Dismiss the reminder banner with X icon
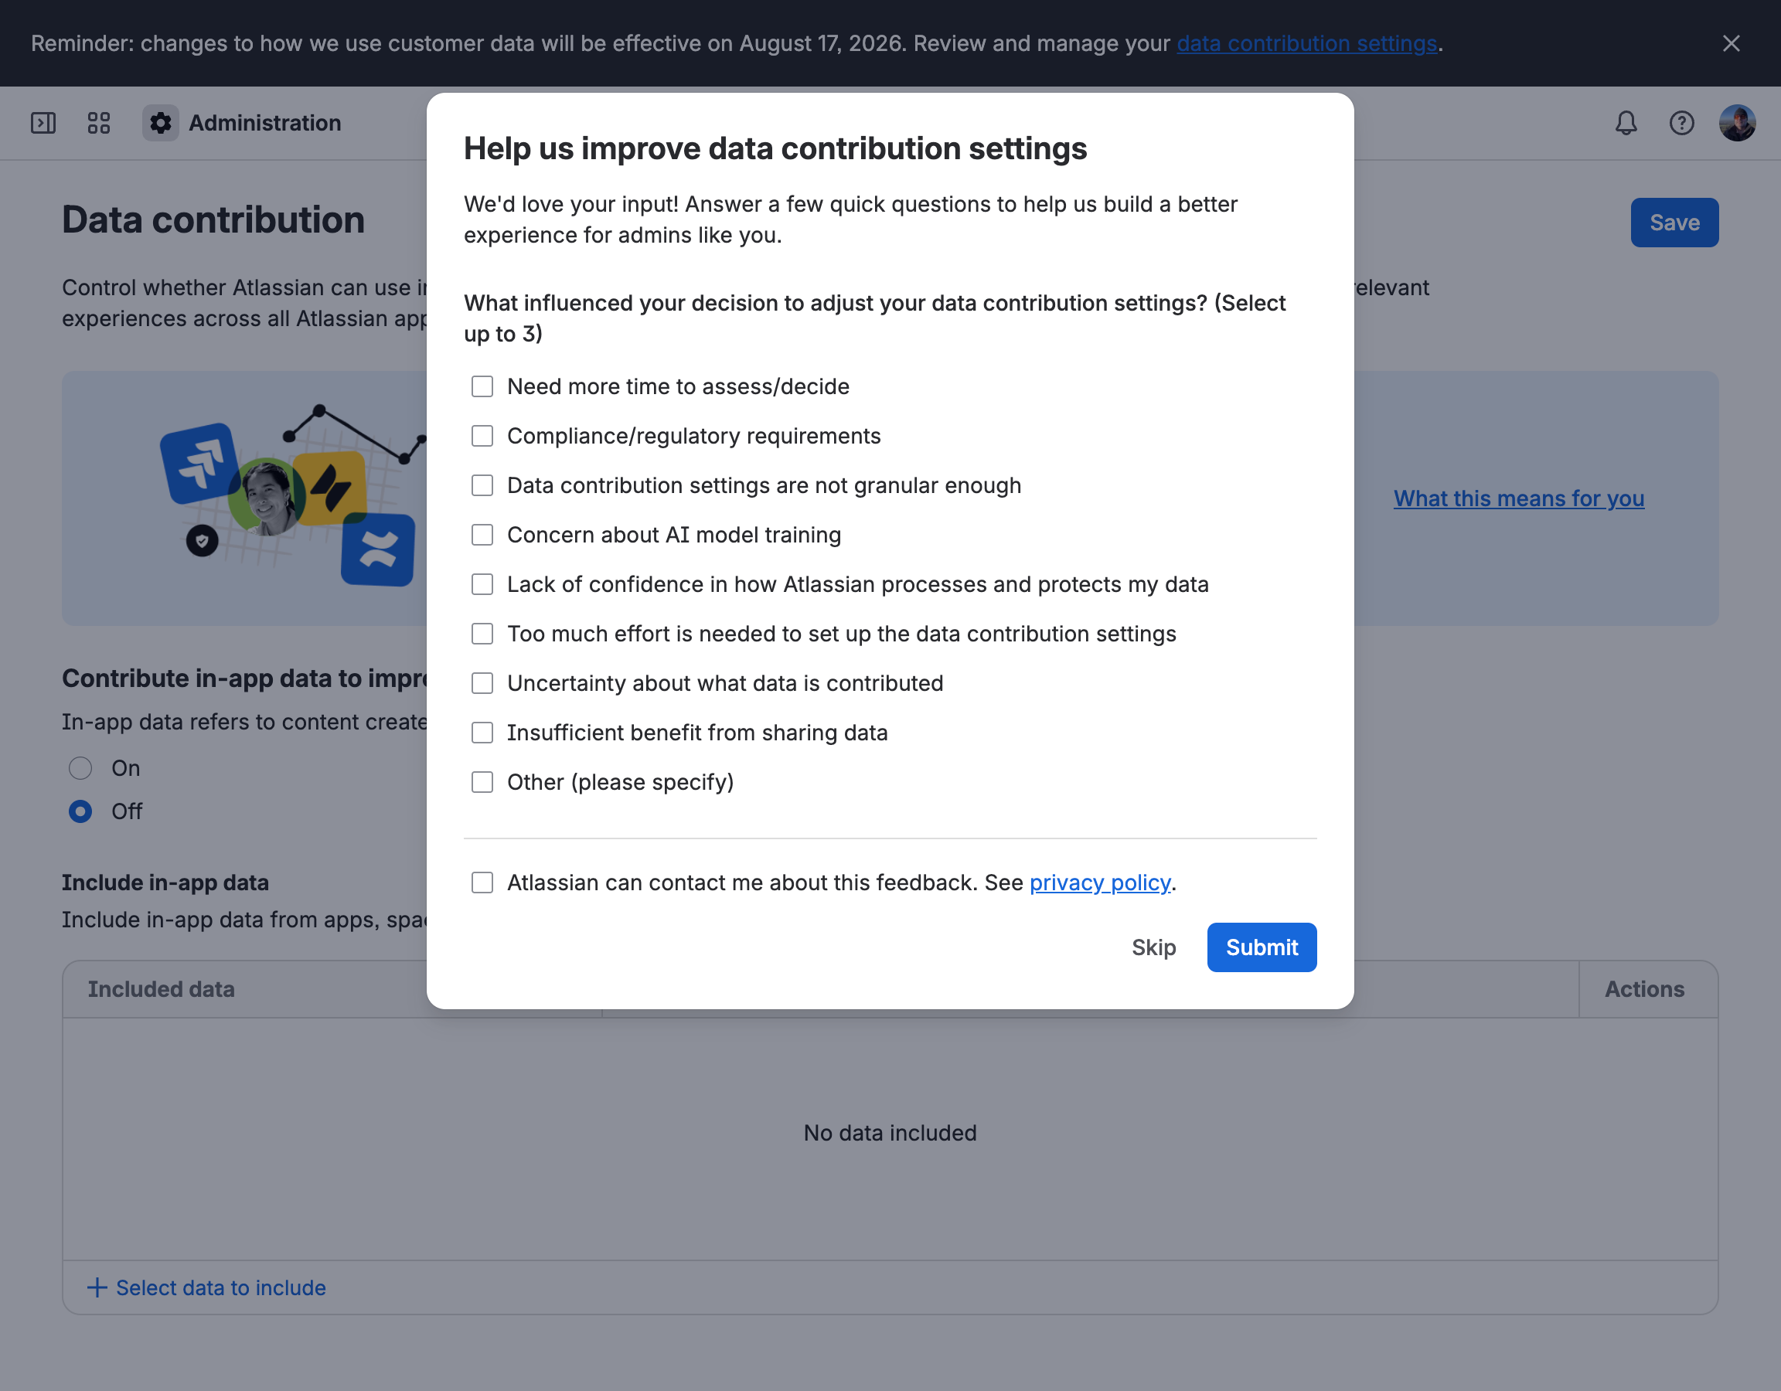Screen dimensions: 1781x1391 [x=1731, y=43]
